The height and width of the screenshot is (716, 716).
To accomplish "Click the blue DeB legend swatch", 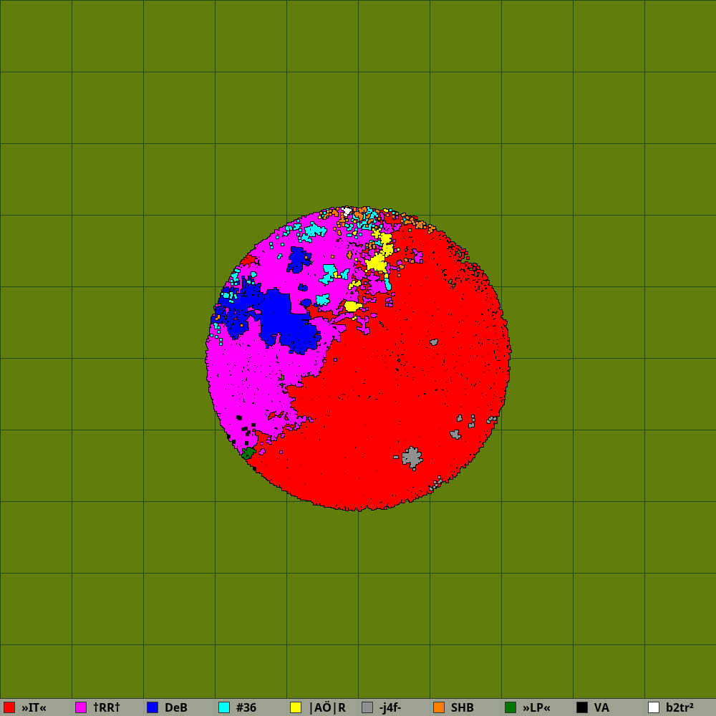I will pyautogui.click(x=153, y=707).
